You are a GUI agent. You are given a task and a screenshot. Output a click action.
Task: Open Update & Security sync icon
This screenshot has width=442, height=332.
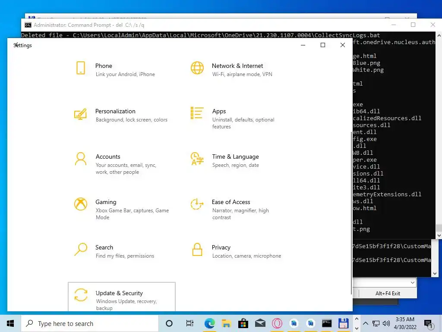81,295
